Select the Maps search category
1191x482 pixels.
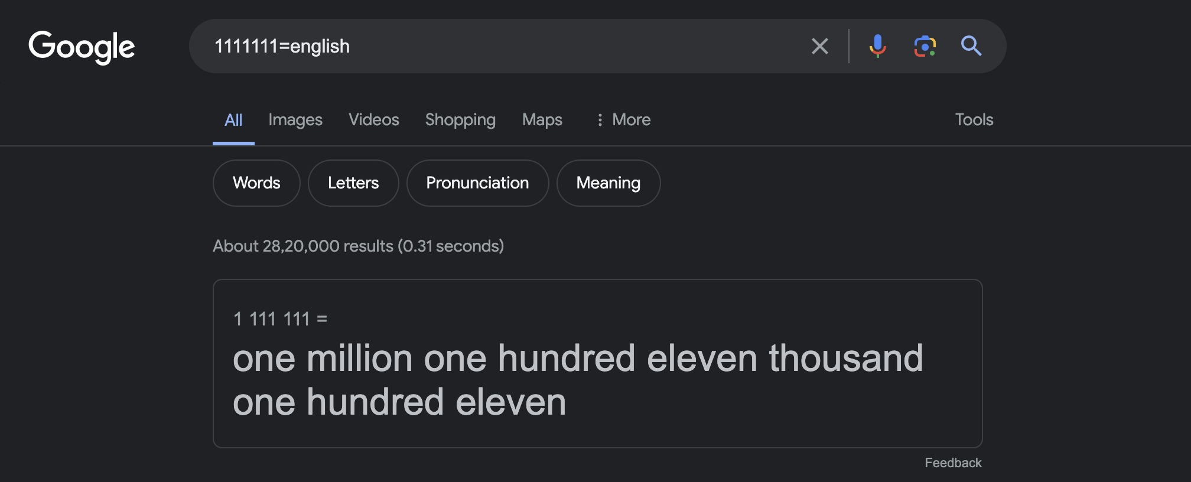[542, 120]
